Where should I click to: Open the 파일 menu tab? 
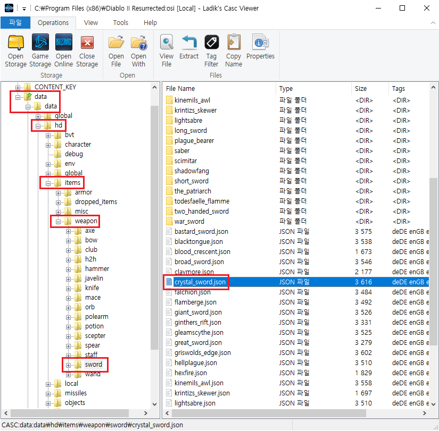(15, 22)
